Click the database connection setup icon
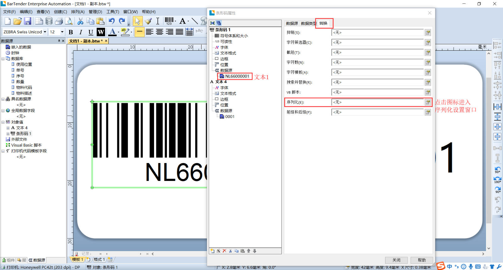 coord(49,21)
